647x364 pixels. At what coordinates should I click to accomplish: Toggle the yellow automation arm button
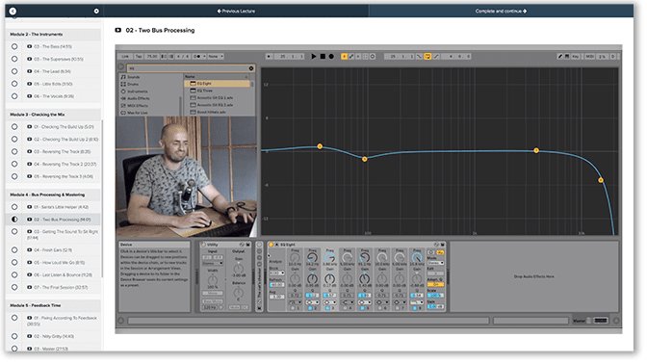344,56
